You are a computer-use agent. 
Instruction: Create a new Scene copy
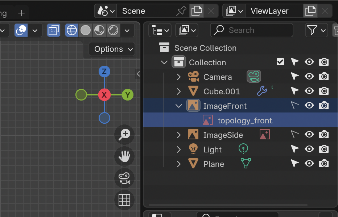click(x=197, y=11)
